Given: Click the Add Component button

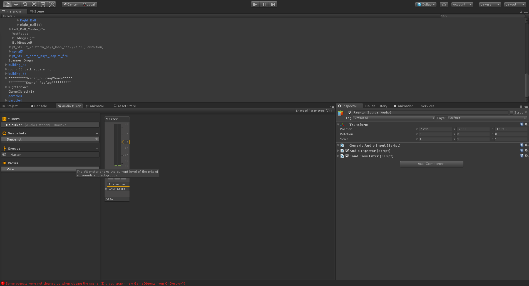Looking at the screenshot, I should pyautogui.click(x=431, y=164).
